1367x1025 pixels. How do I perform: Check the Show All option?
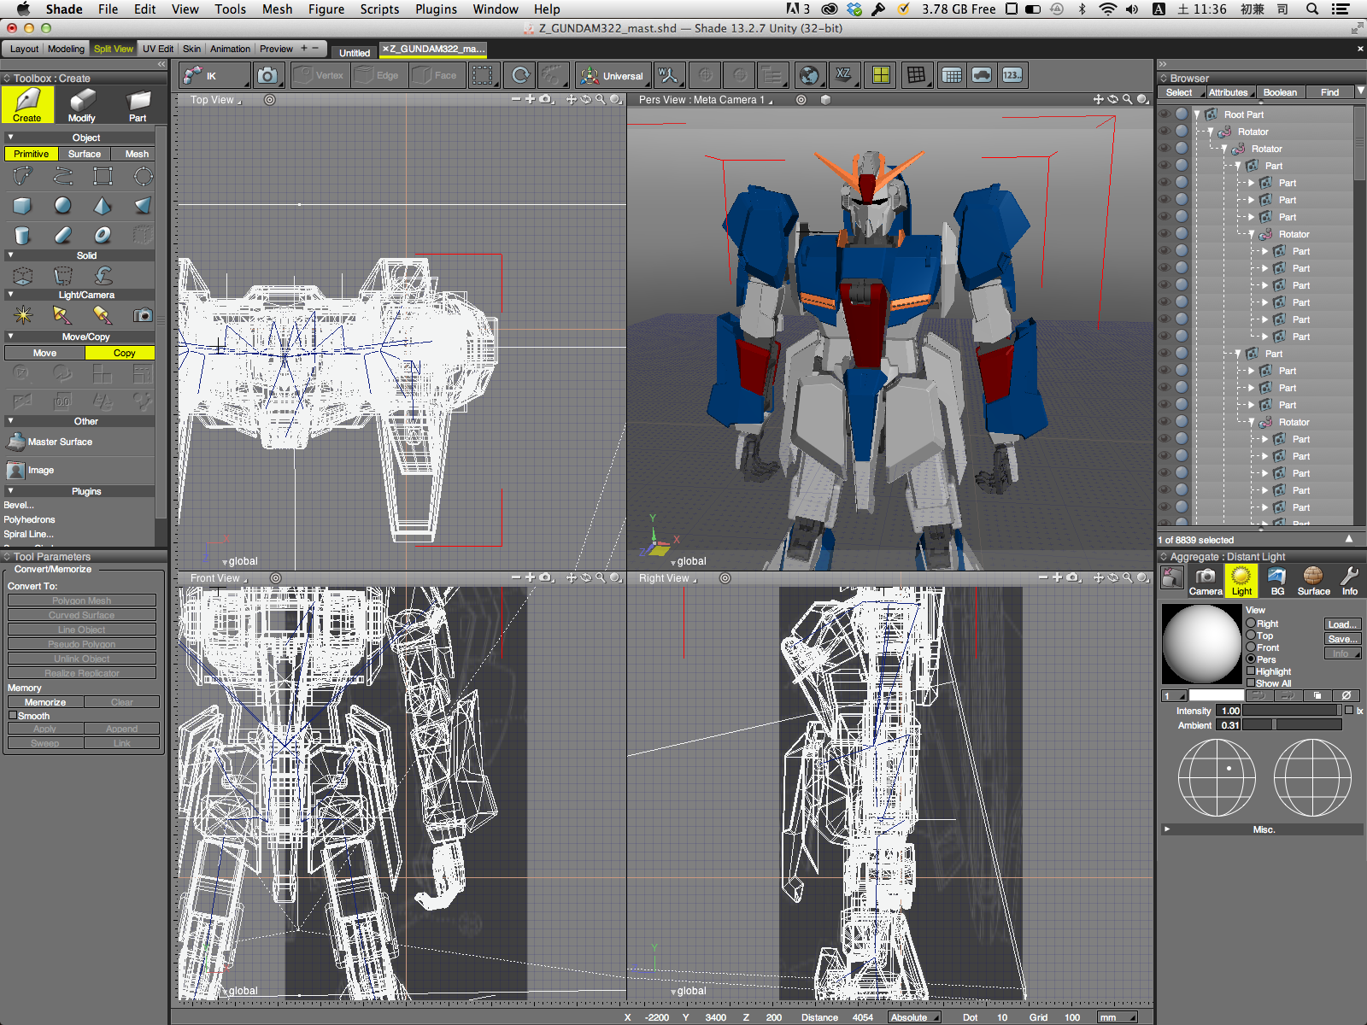[1251, 683]
